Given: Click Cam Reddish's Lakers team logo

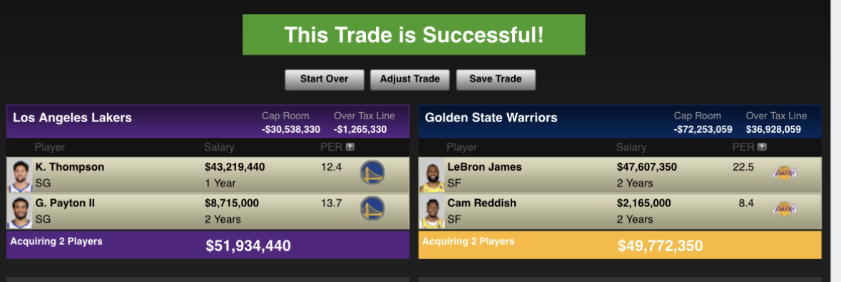Looking at the screenshot, I should point(785,209).
